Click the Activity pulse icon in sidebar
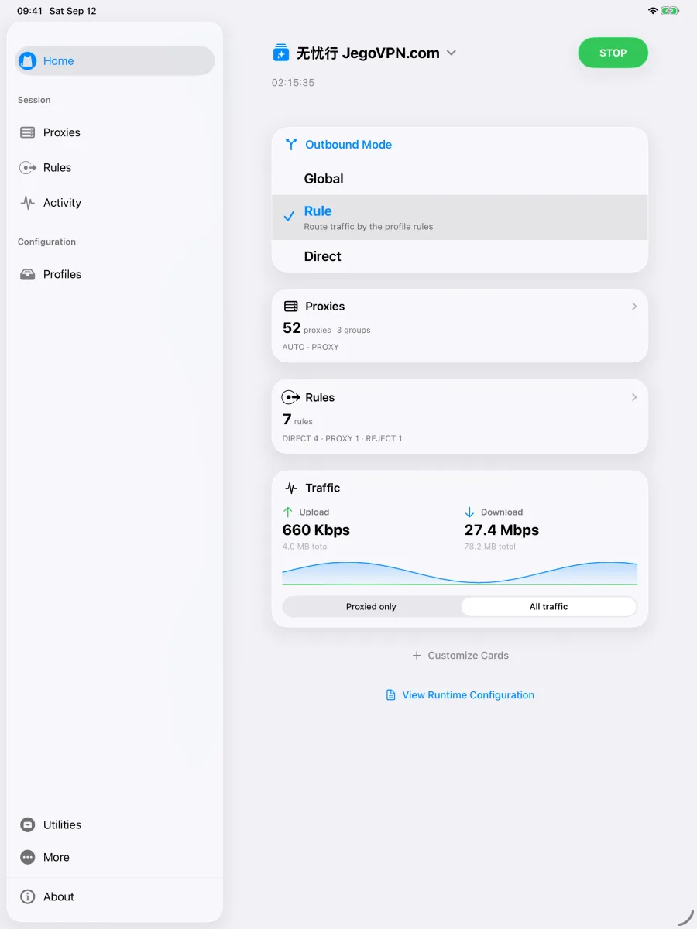 pyautogui.click(x=28, y=203)
